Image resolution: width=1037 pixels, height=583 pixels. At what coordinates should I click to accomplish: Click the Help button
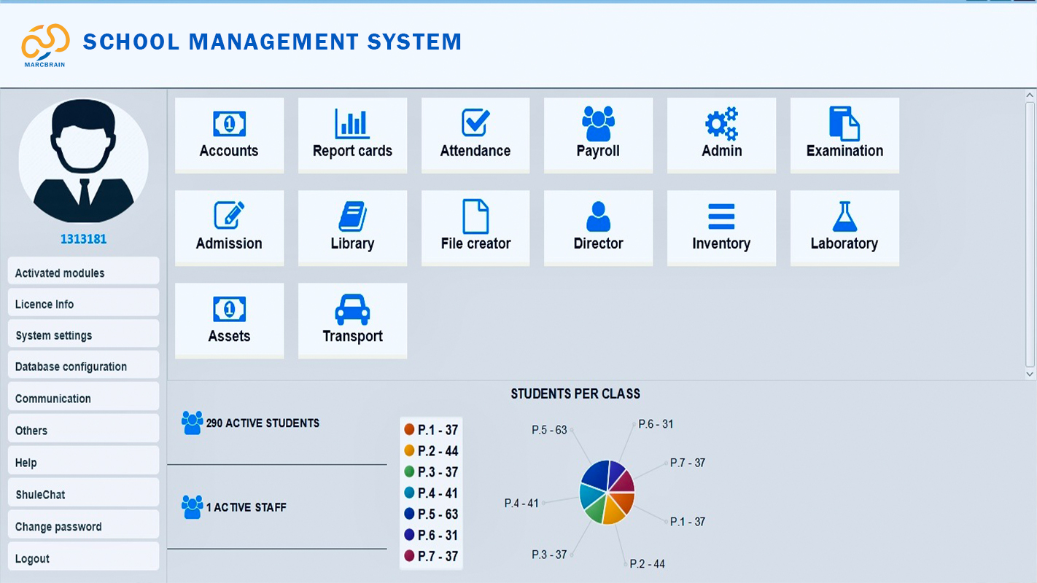point(83,461)
